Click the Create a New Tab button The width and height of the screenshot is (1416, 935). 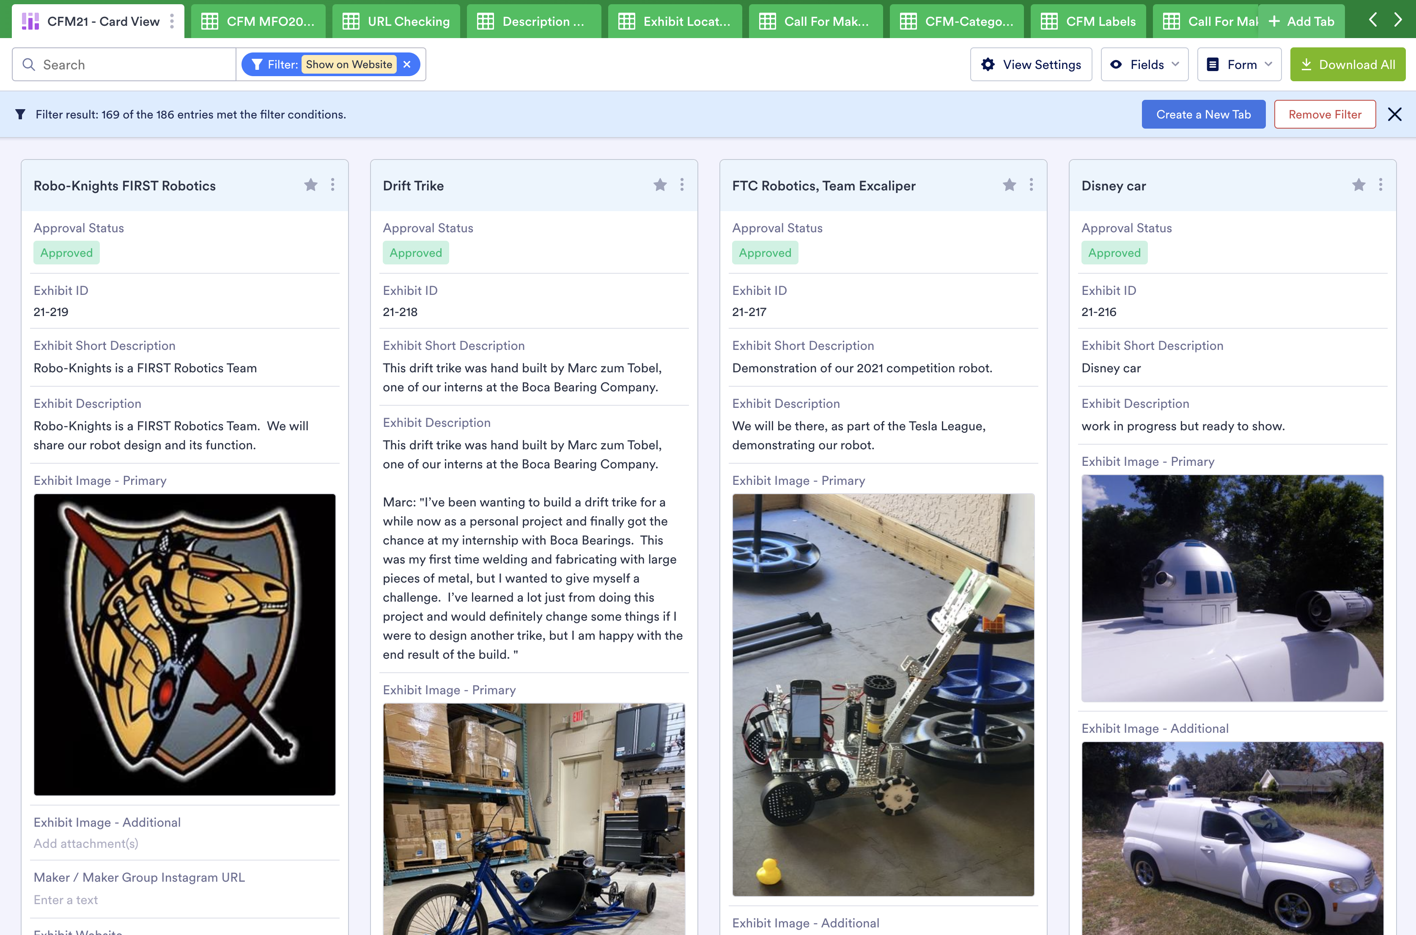1203,114
